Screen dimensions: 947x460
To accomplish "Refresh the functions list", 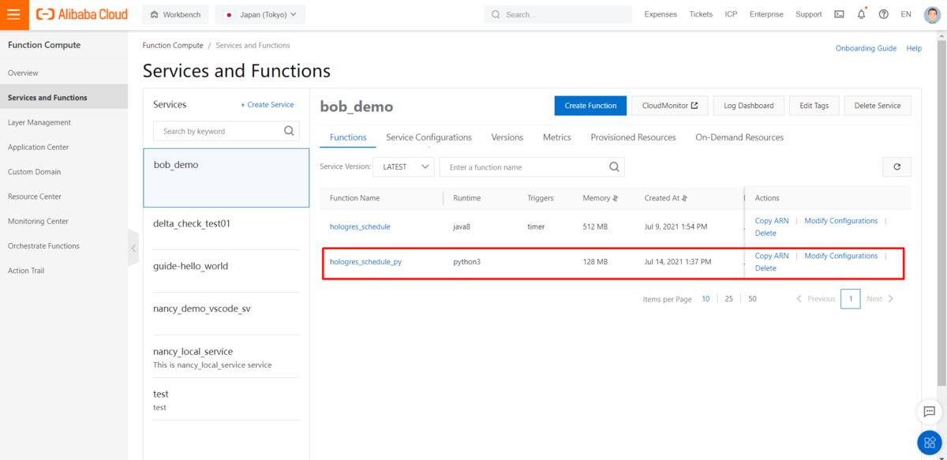I will pos(896,167).
